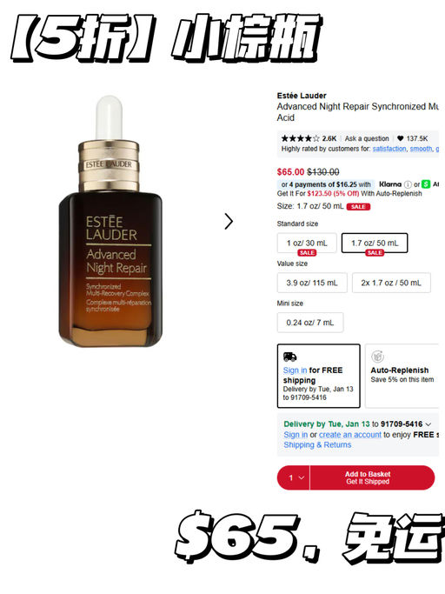445x594 pixels.
Task: Choose the 3.9 oz/ 115 mL value size
Action: [x=312, y=283]
